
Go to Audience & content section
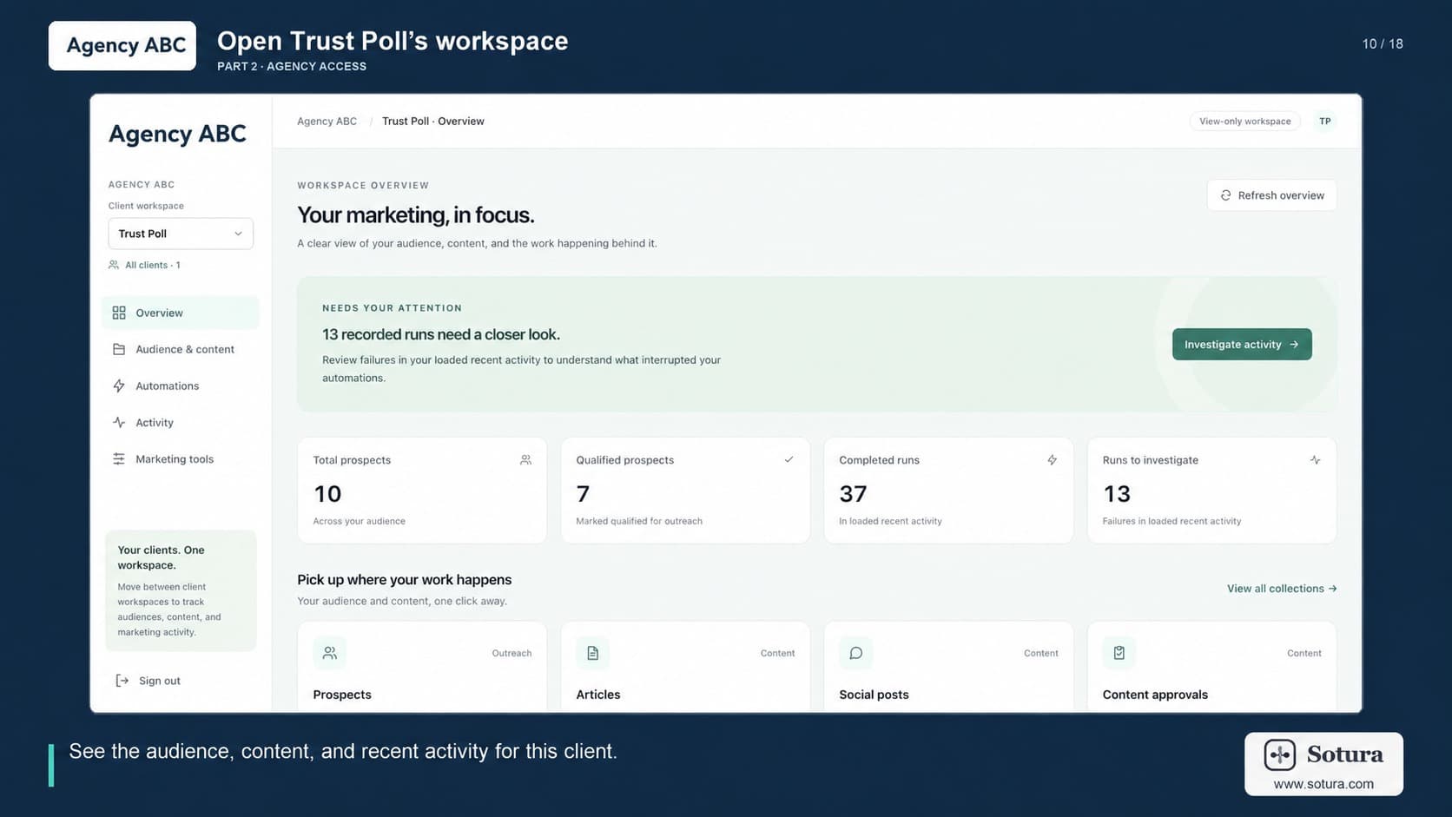pyautogui.click(x=181, y=349)
